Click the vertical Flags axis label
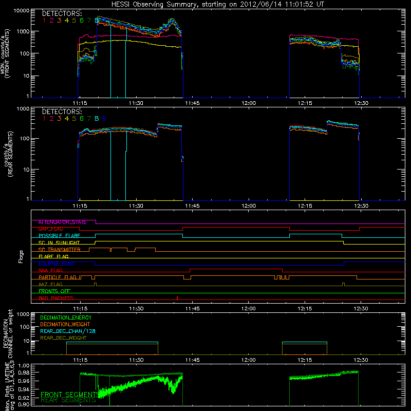 pos(21,256)
